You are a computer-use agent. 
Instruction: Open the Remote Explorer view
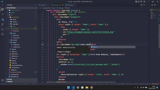pyautogui.click(x=2, y=29)
